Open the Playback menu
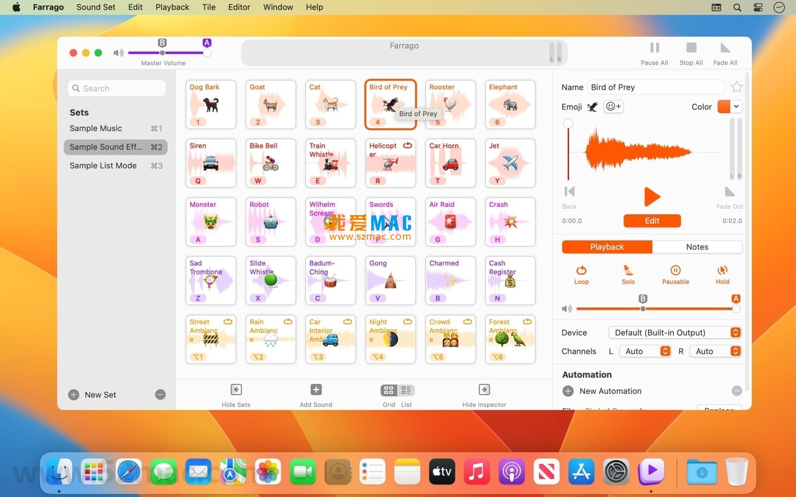This screenshot has height=497, width=796. (x=172, y=7)
